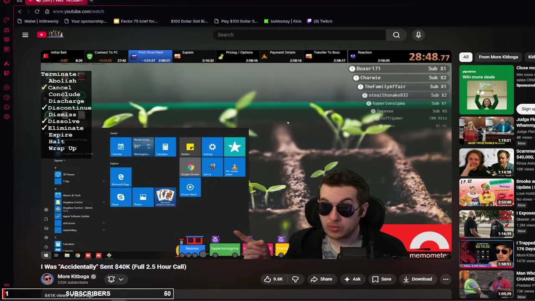Expand the notification options chevron
The image size is (535, 301).
coord(121,279)
